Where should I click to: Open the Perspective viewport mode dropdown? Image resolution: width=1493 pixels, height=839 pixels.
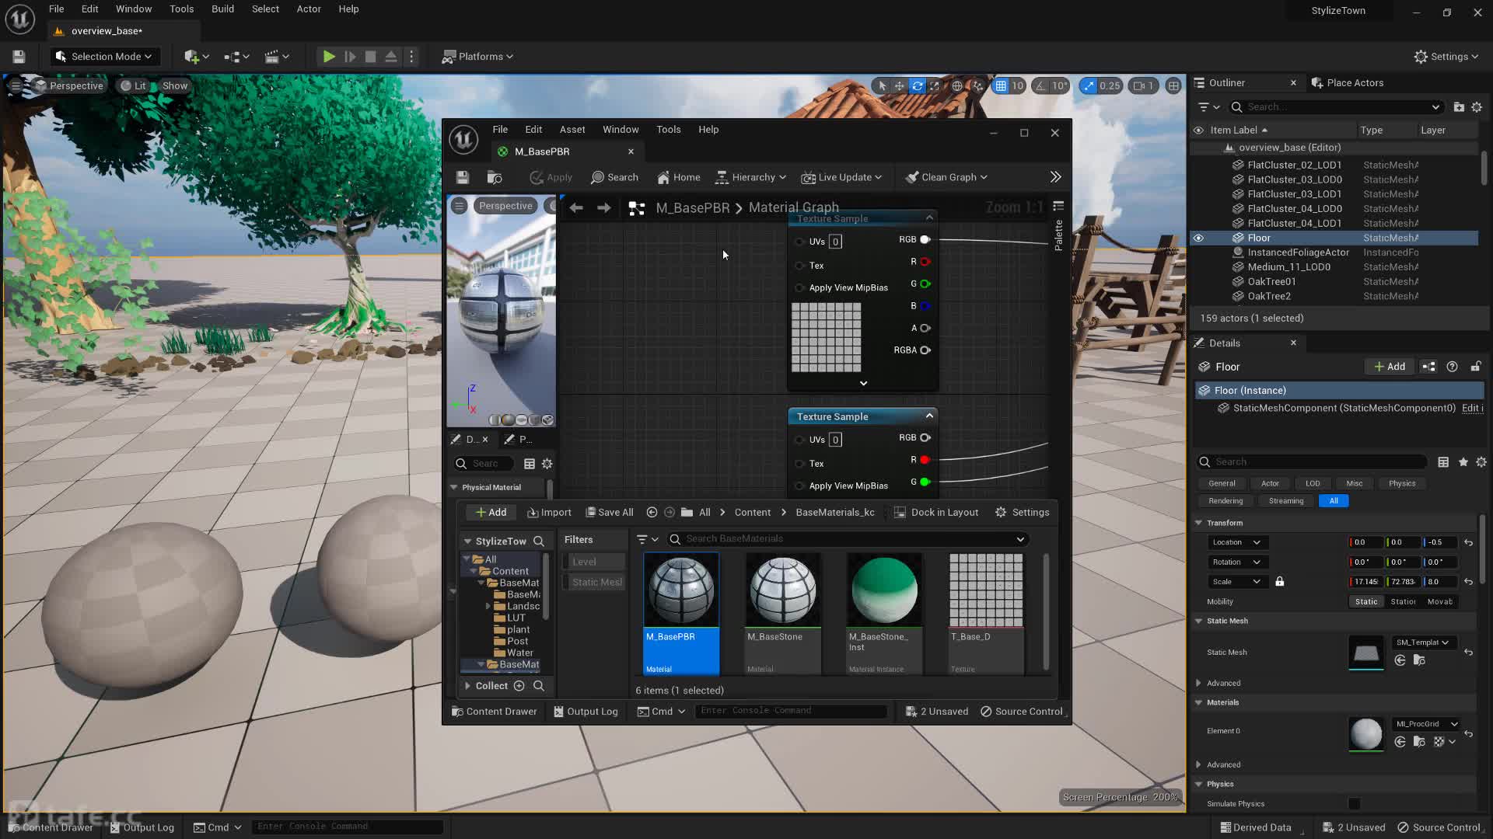(69, 86)
